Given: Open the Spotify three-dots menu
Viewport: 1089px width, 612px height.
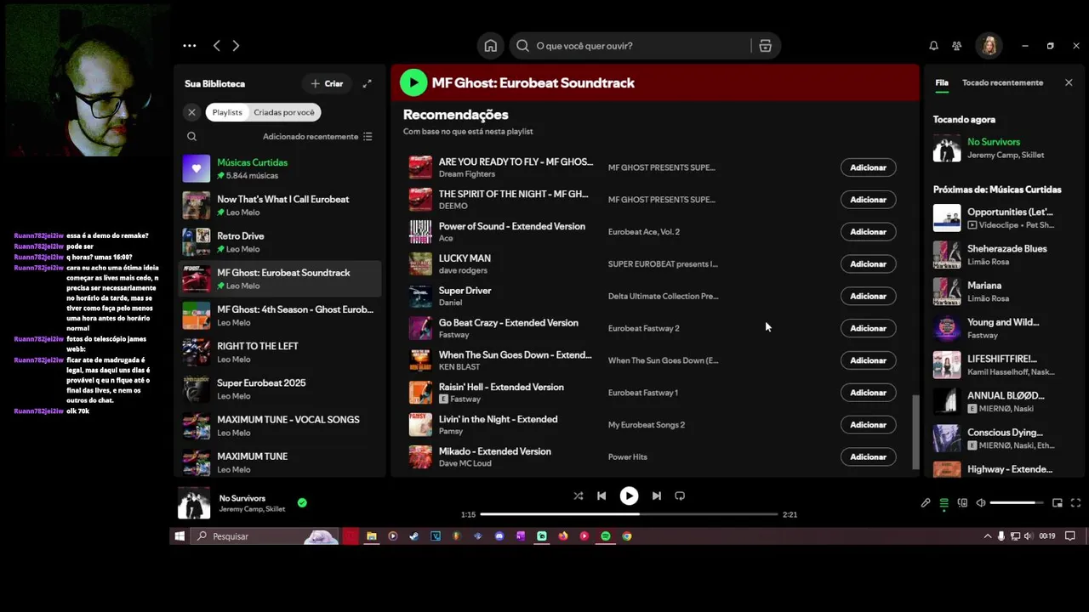Looking at the screenshot, I should 190,46.
